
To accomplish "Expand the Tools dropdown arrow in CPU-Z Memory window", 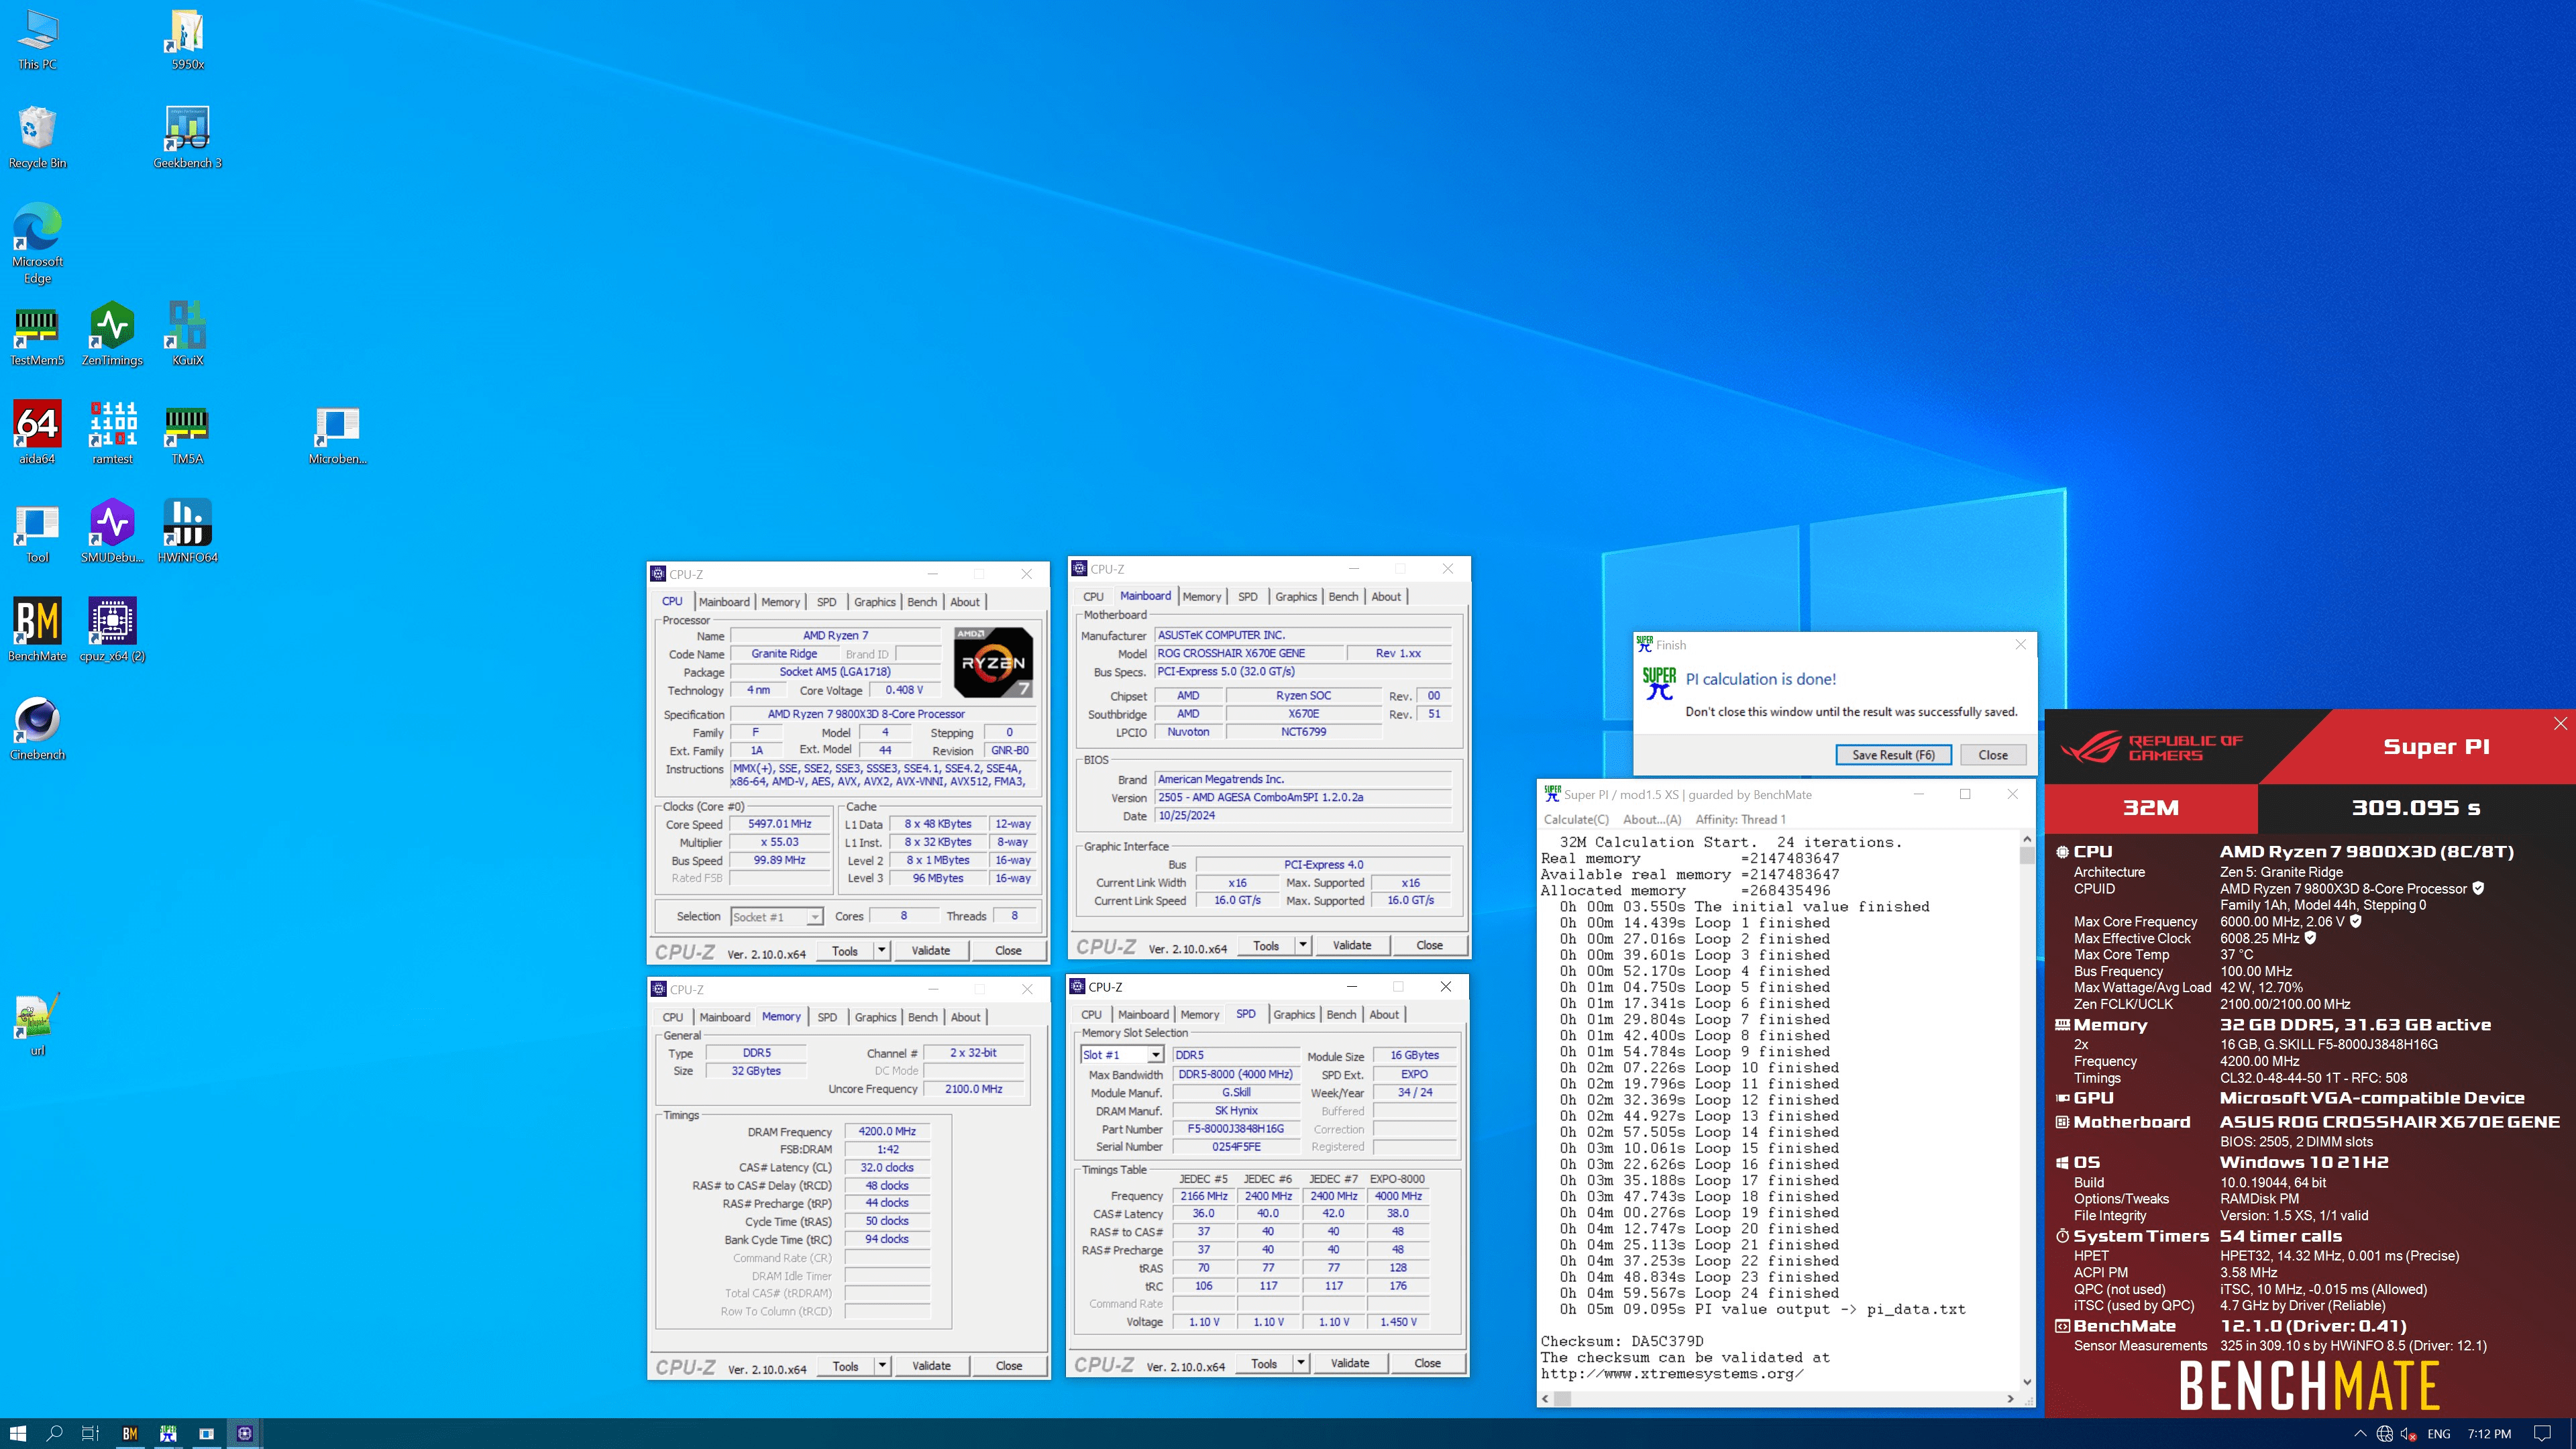I will click(882, 1365).
